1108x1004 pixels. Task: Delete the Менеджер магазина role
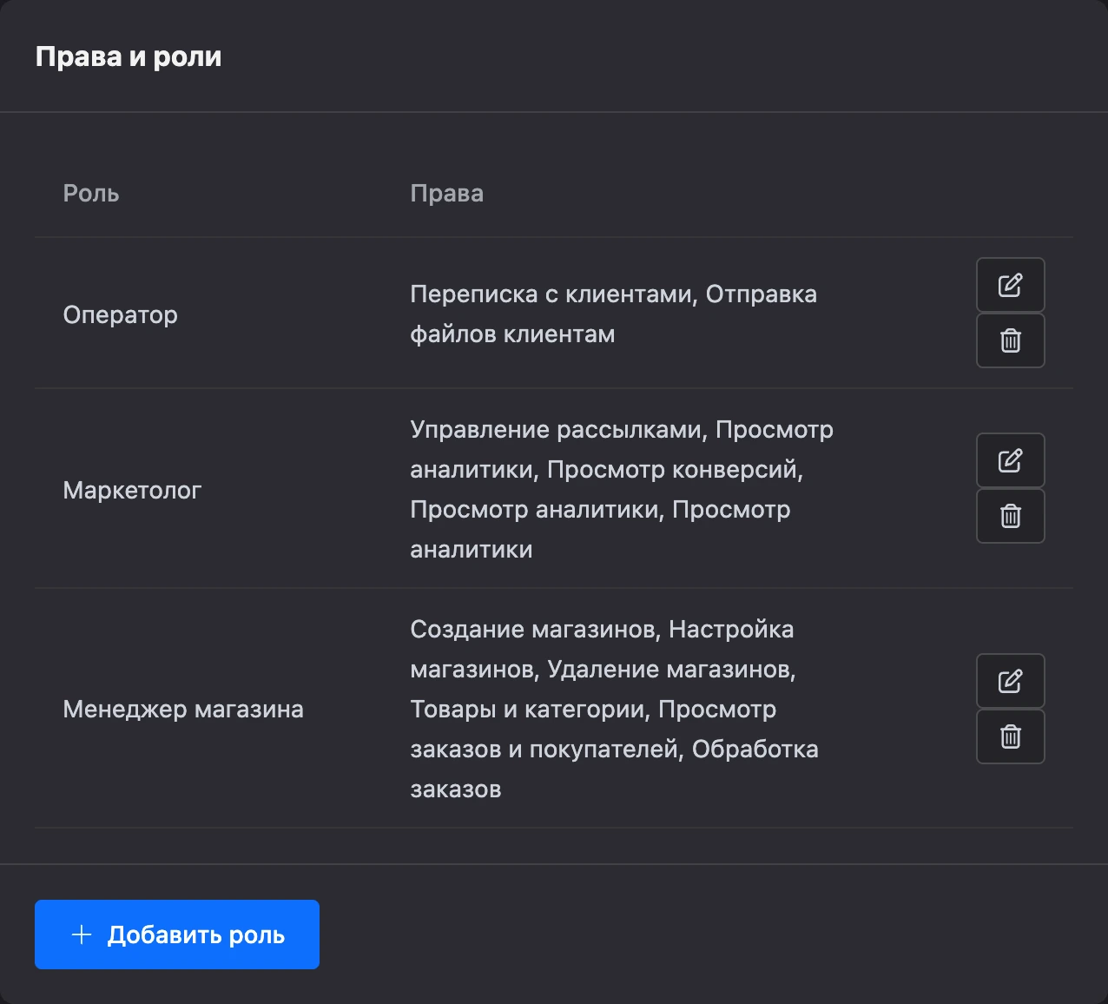pyautogui.click(x=1010, y=736)
